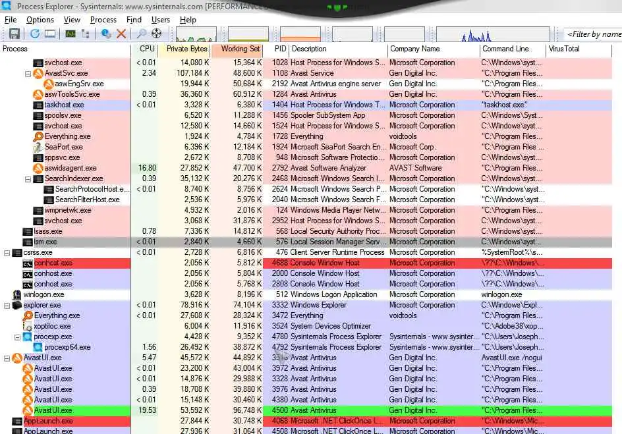Collapse the csrss.exe tree node
The height and width of the screenshot is (434, 622).
point(7,253)
